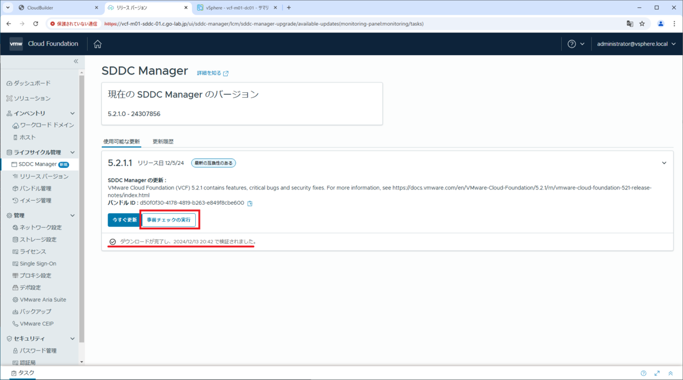Expand the Tasks panel to full size
Screen dimensions: 683x380
(x=657, y=373)
